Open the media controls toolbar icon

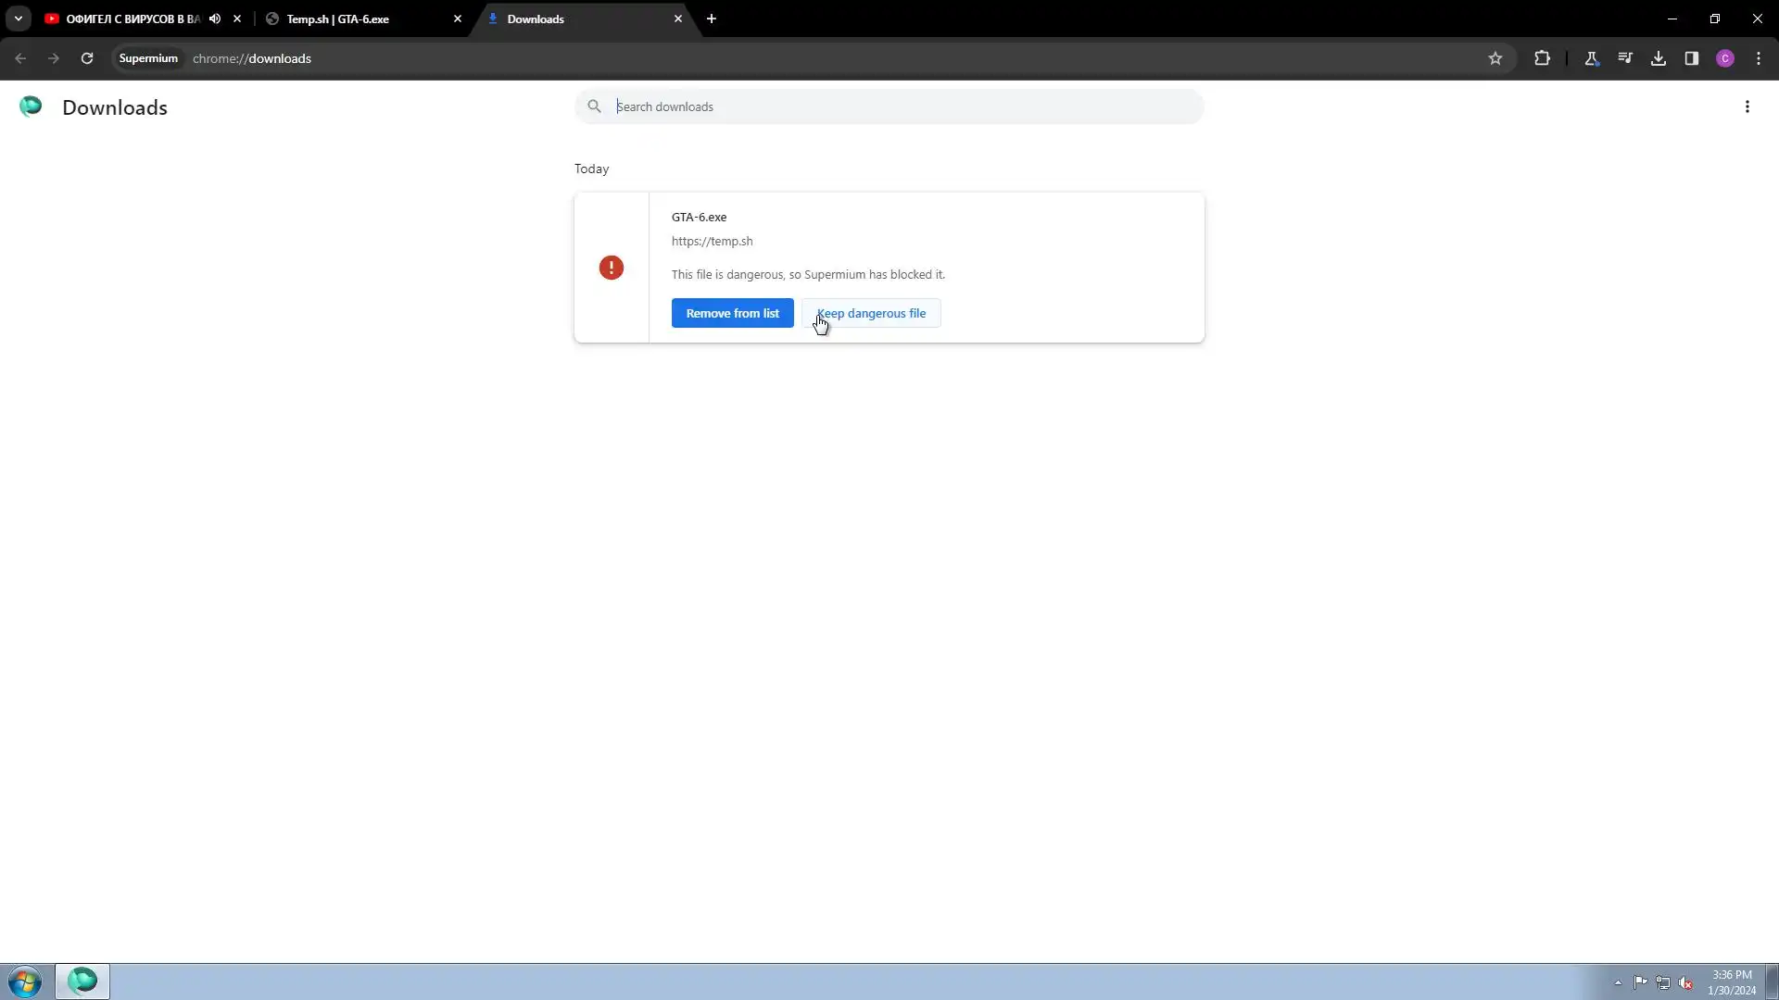(1624, 58)
